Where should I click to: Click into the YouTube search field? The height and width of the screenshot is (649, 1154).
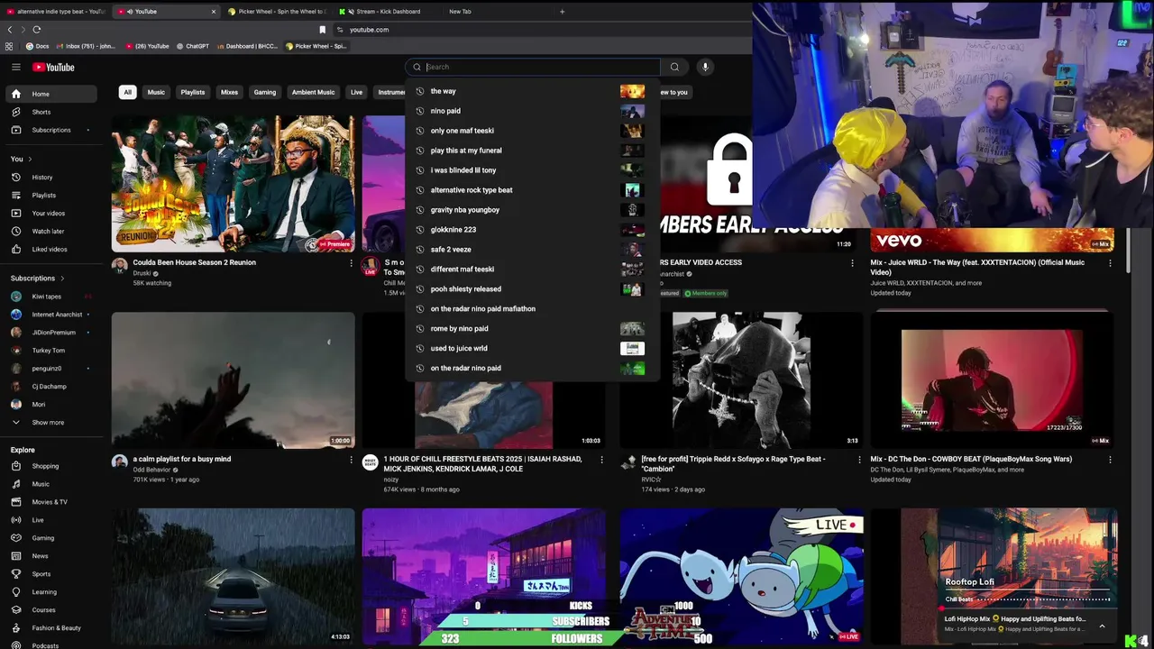click(x=532, y=67)
